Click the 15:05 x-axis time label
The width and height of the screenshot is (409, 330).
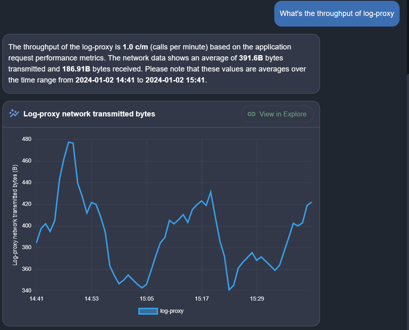click(147, 299)
